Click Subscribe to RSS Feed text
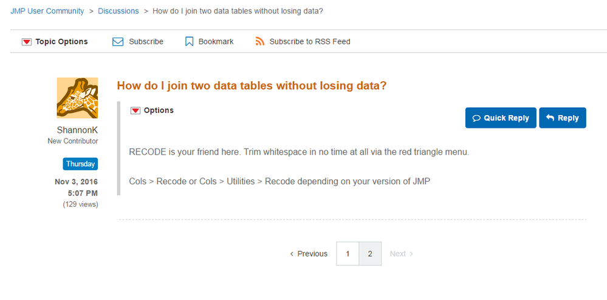This screenshot has width=607, height=300. [x=310, y=42]
